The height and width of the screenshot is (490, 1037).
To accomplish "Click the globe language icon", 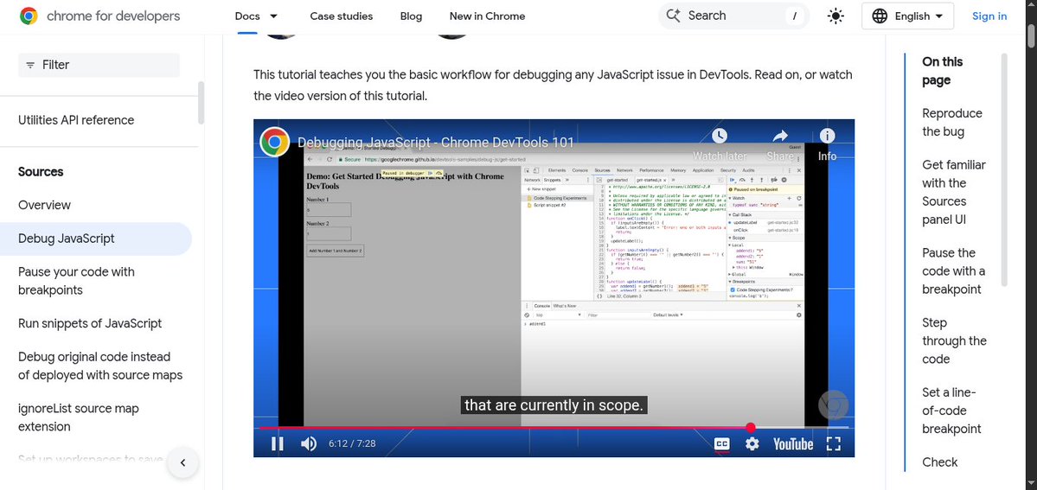I will (x=880, y=16).
